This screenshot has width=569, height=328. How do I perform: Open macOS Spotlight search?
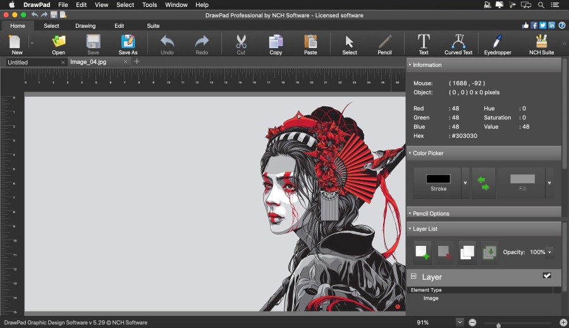pyautogui.click(x=541, y=4)
